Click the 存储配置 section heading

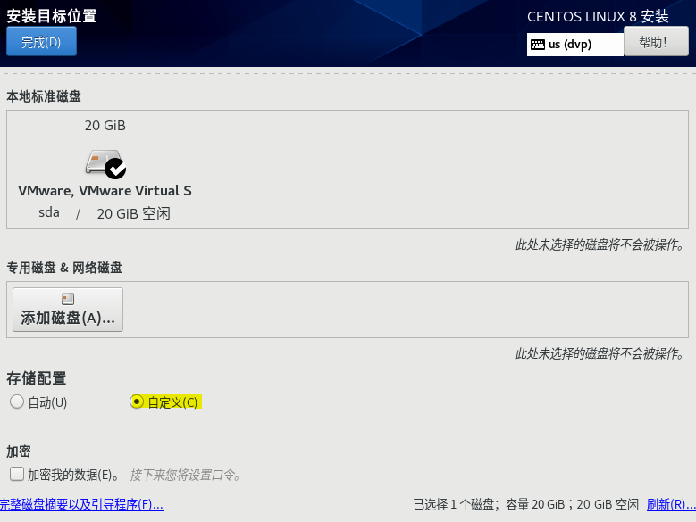(x=37, y=378)
